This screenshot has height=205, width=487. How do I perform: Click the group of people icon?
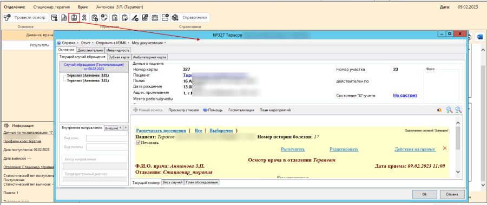tap(154, 18)
